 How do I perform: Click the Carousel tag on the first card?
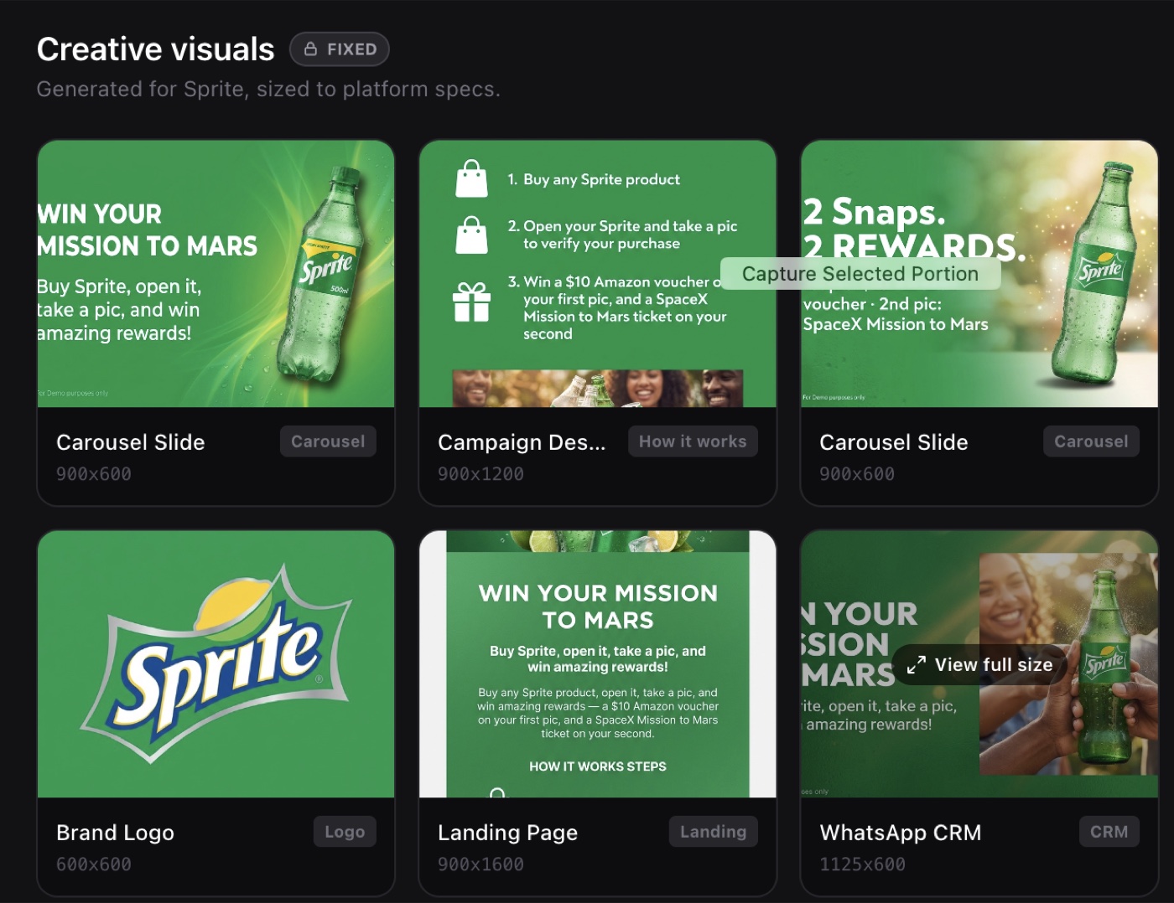click(x=328, y=441)
